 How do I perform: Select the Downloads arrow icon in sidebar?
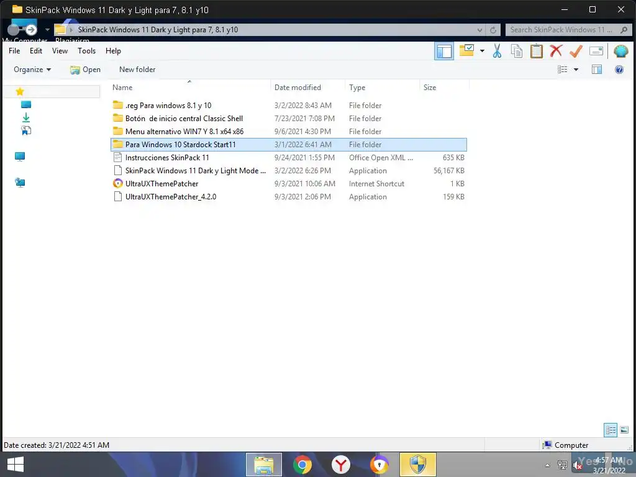click(26, 117)
